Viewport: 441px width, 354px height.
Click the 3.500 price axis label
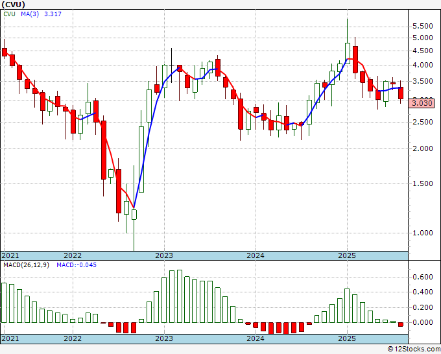[422, 81]
